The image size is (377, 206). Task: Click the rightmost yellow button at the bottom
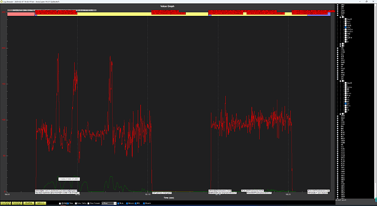click(40, 203)
